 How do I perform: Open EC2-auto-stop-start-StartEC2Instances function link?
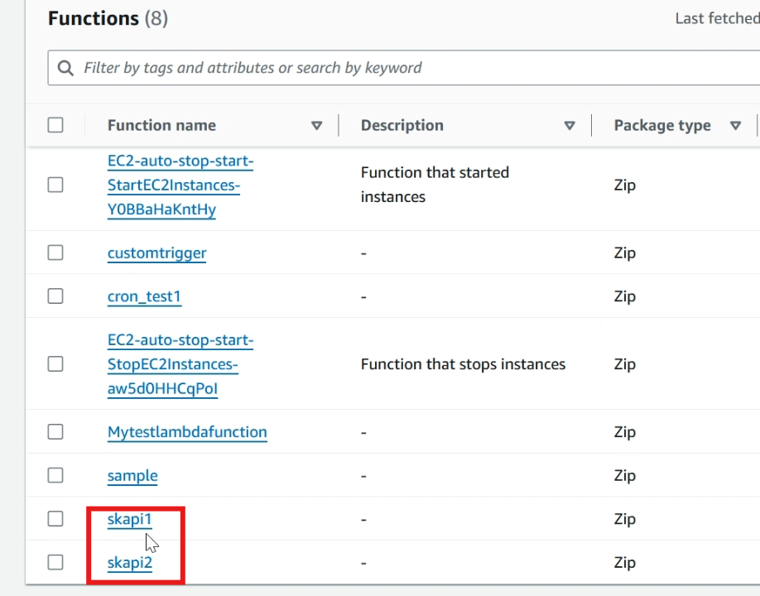180,185
